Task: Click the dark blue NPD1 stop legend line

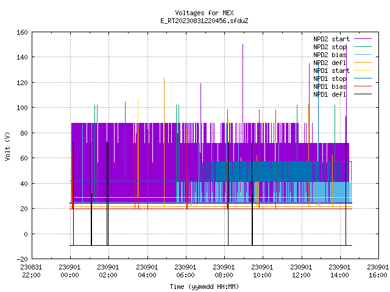Action: (363, 78)
